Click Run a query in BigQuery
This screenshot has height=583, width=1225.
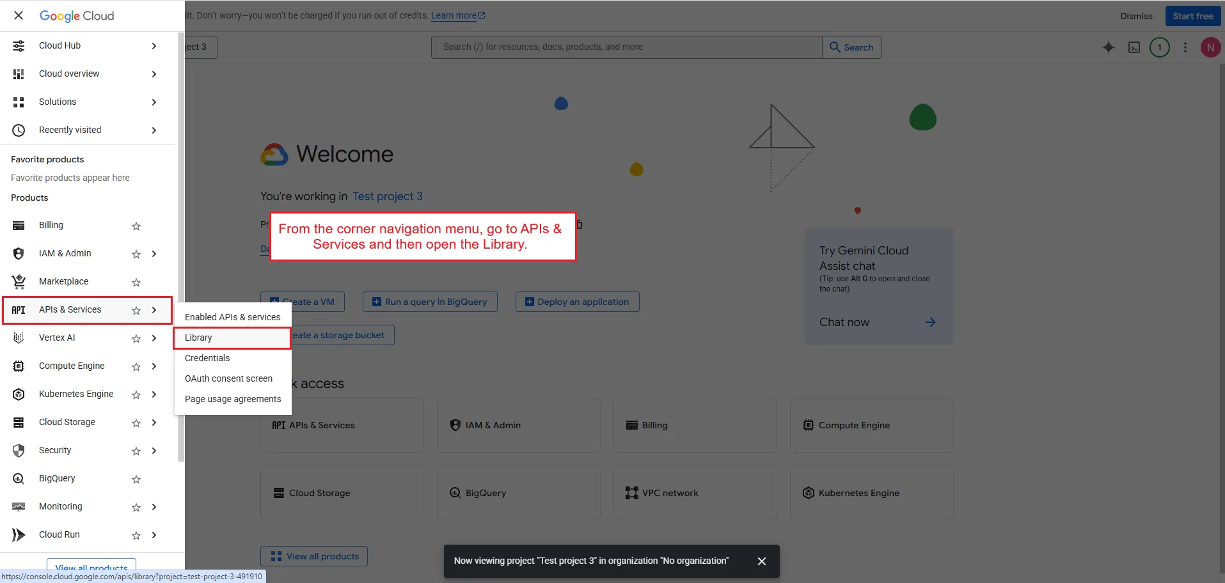[430, 302]
